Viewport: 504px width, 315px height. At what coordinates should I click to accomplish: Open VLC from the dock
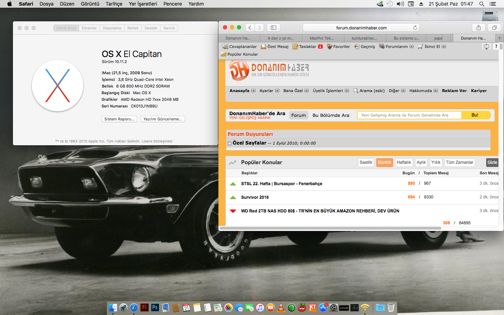(x=281, y=307)
